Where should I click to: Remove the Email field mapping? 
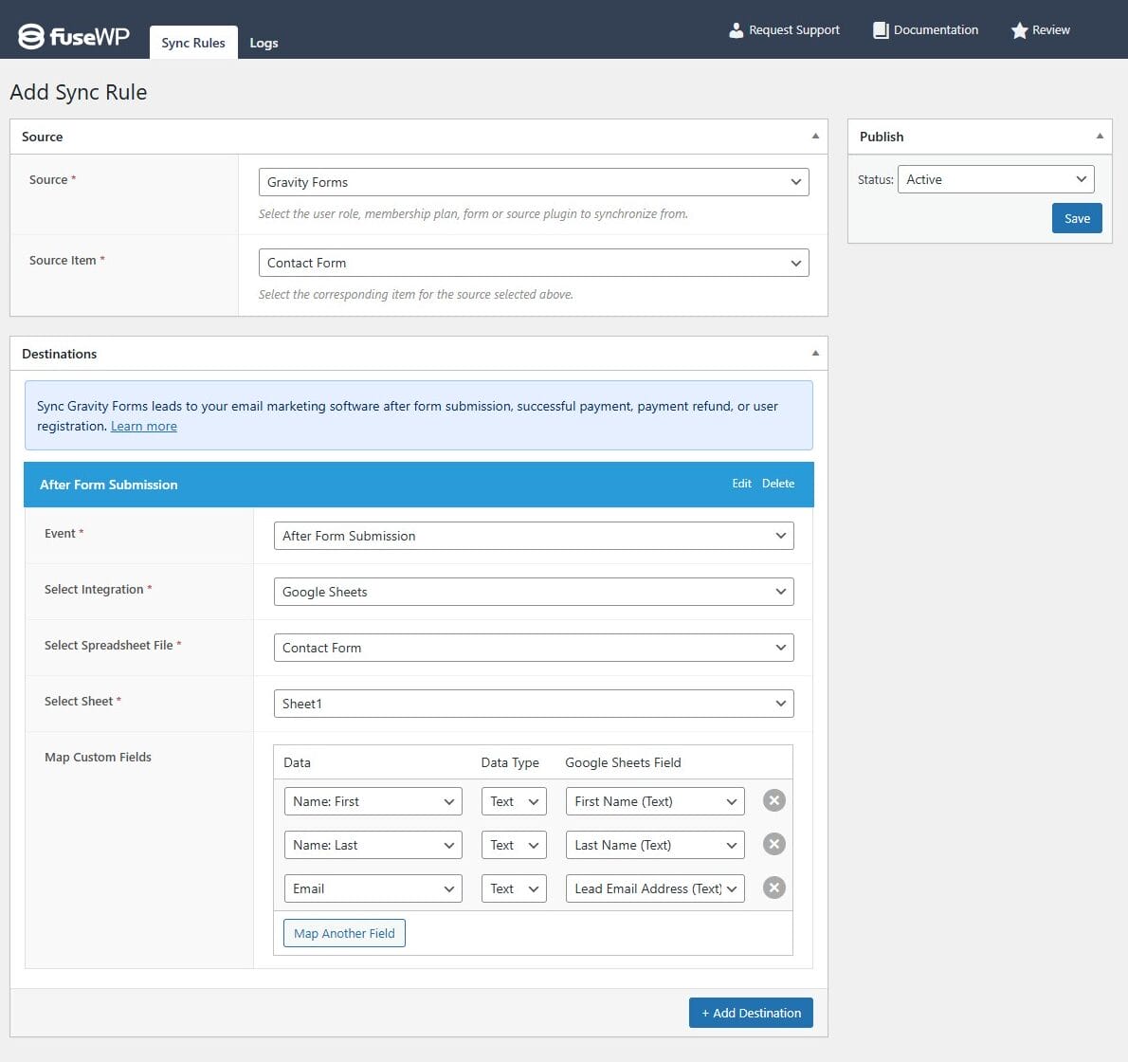click(774, 888)
